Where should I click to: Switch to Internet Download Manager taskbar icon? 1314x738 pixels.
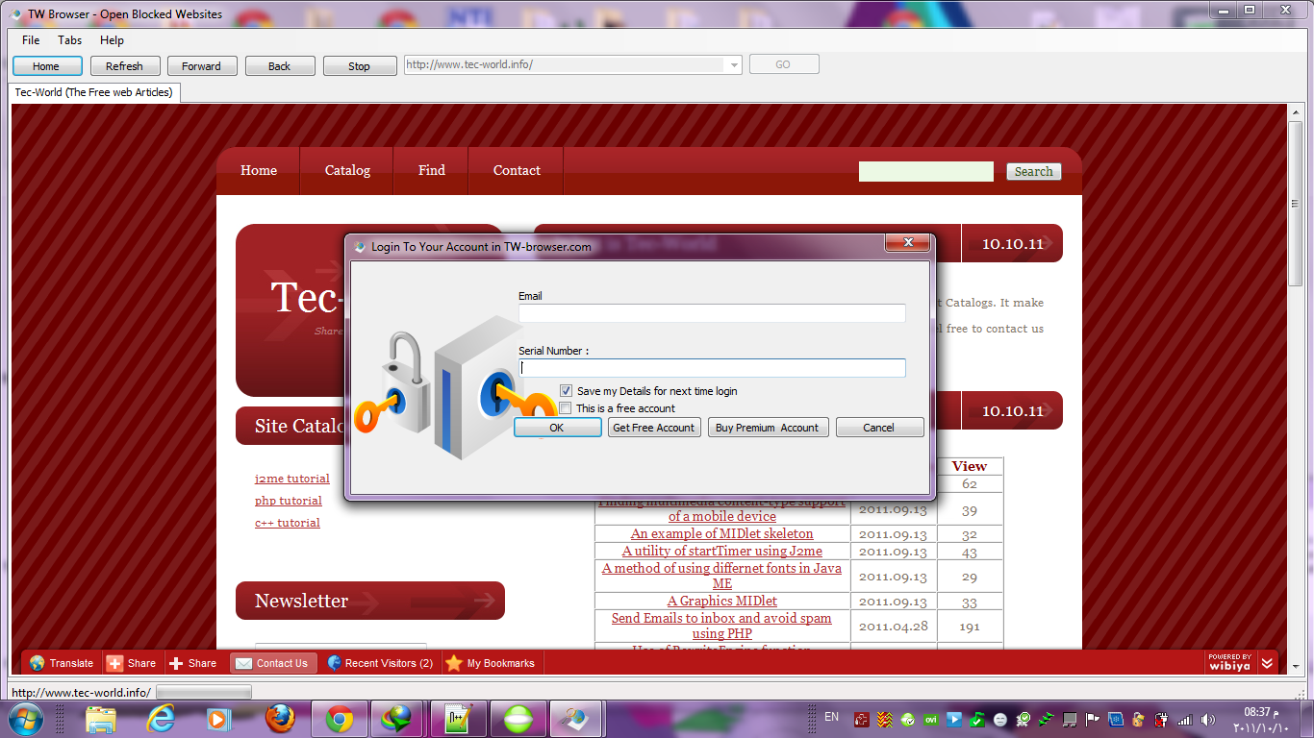pyautogui.click(x=396, y=719)
